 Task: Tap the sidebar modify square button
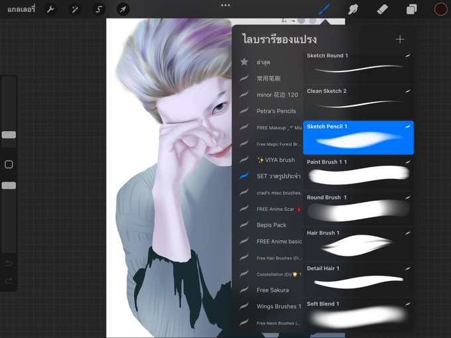point(9,164)
